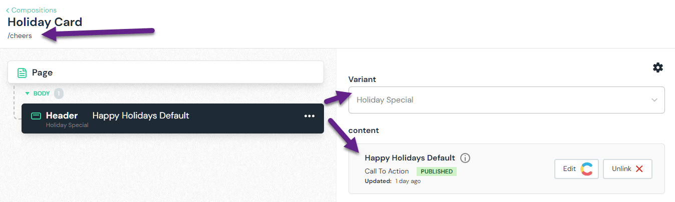The height and width of the screenshot is (202, 675).
Task: Click the back arrow before Compositions
Action: click(x=8, y=10)
